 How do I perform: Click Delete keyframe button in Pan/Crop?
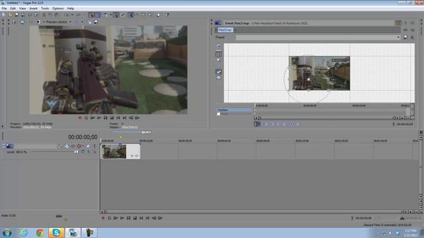click(x=297, y=124)
